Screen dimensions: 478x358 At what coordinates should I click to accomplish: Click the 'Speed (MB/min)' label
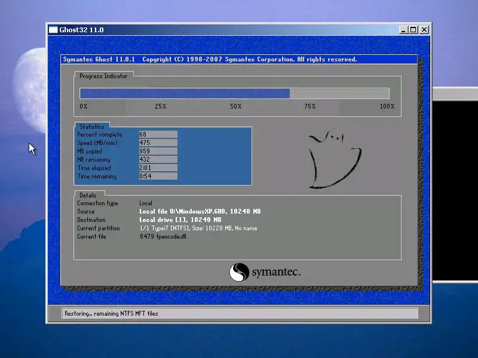(97, 143)
